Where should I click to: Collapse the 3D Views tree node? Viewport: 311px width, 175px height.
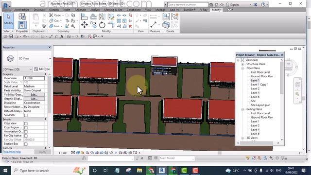click(242, 138)
